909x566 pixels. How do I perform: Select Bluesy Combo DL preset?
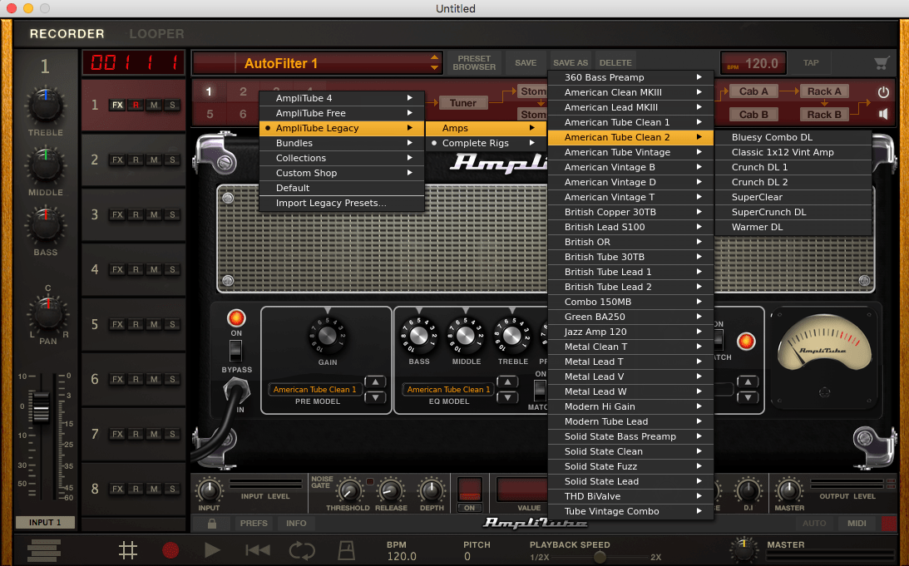point(793,137)
